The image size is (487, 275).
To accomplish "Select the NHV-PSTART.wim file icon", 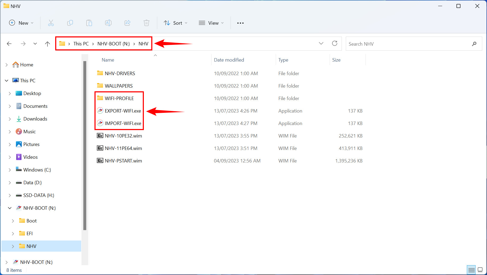I will pos(100,161).
